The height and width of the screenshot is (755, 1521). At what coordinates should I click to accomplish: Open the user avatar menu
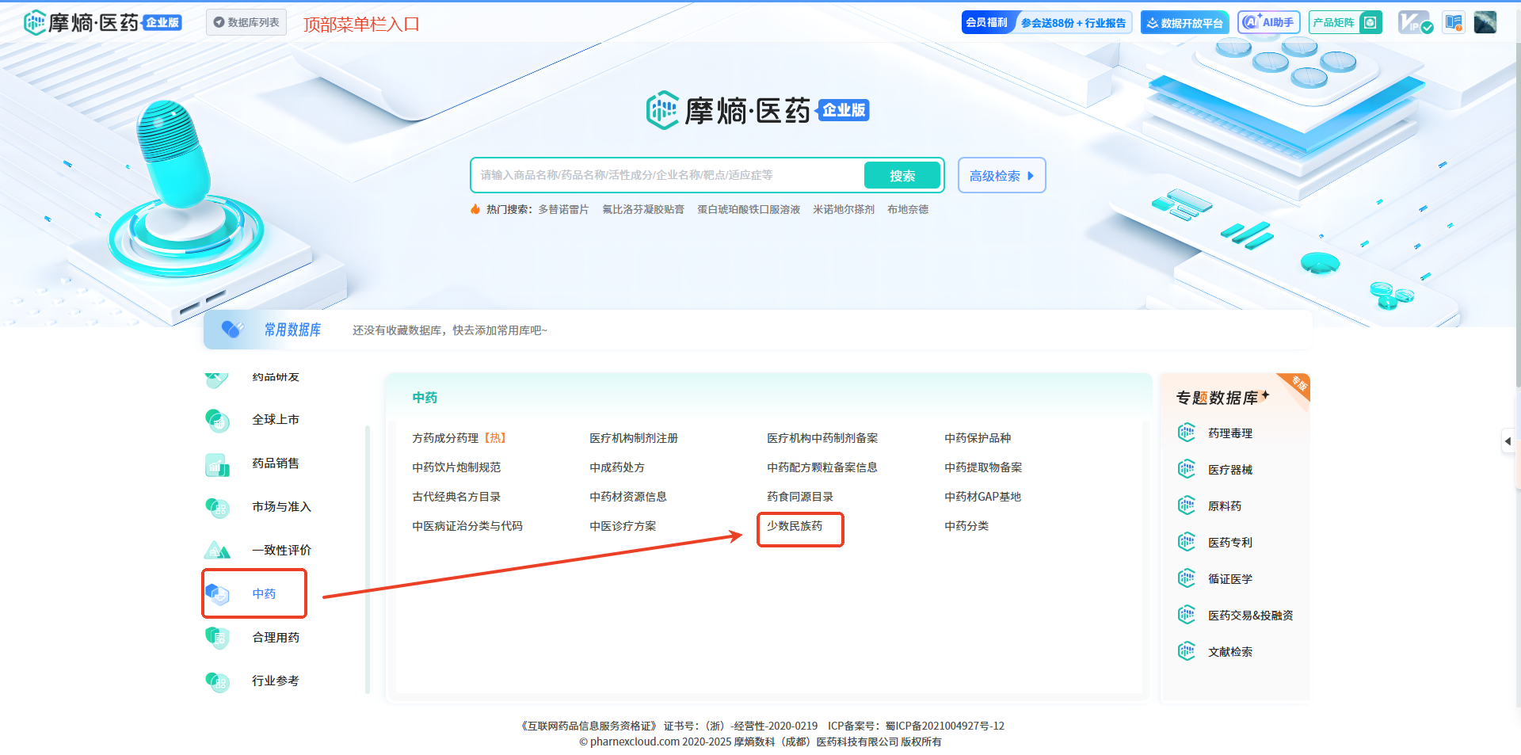point(1485,22)
